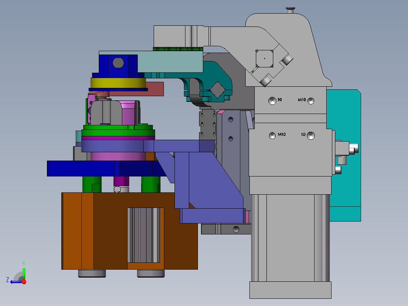This screenshot has width=408, height=306.
Task: Select the diamond-shaped part in teal clamp
Action: (218, 90)
